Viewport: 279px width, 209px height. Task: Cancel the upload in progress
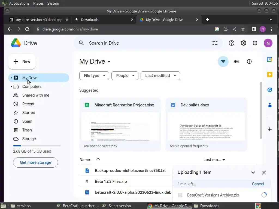click(258, 184)
